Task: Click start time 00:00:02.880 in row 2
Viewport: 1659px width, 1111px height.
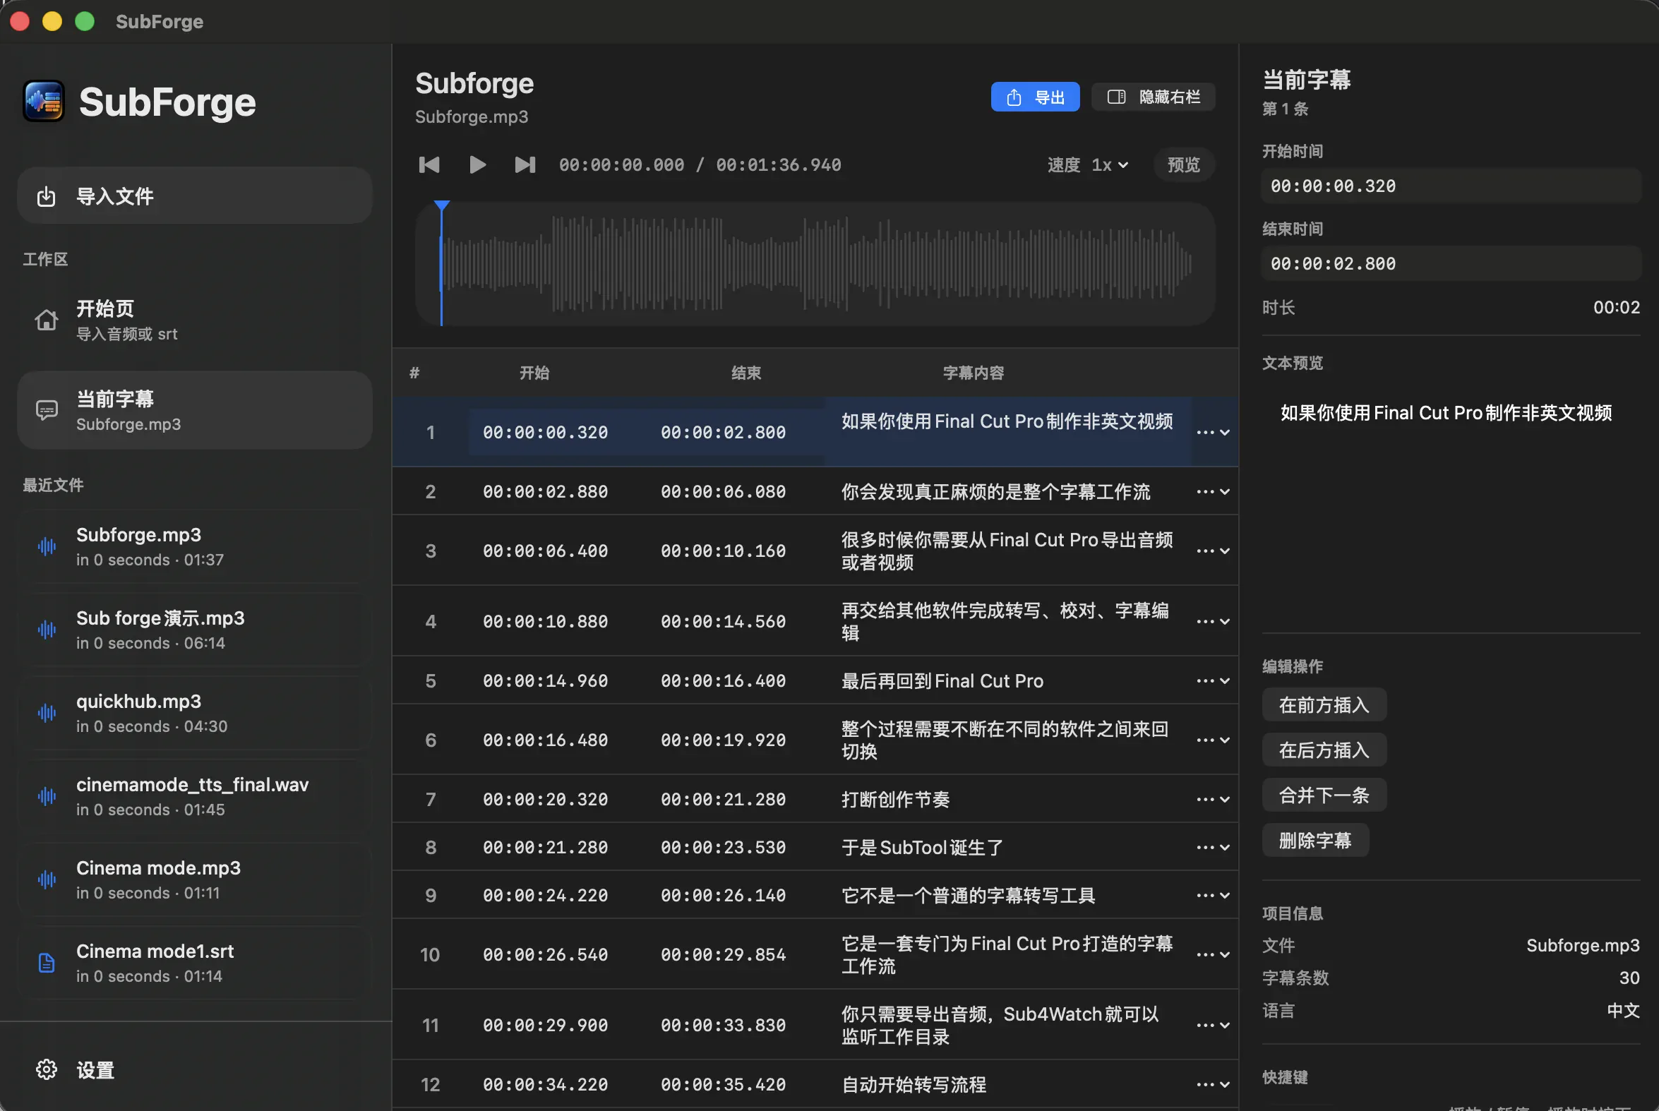Action: point(545,492)
